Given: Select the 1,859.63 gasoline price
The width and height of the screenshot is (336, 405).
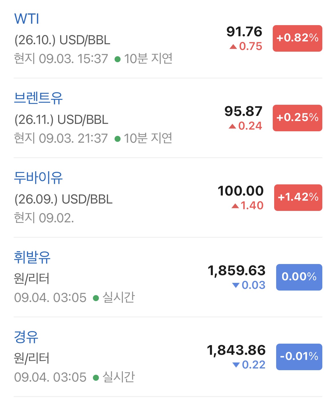Looking at the screenshot, I should (237, 271).
